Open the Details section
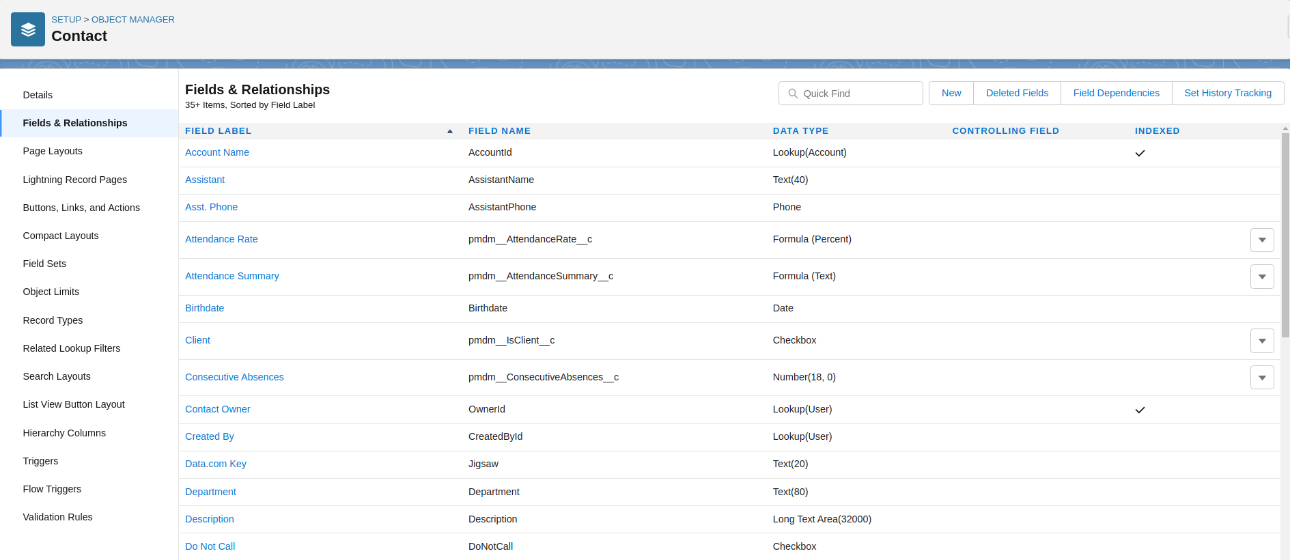 [38, 95]
